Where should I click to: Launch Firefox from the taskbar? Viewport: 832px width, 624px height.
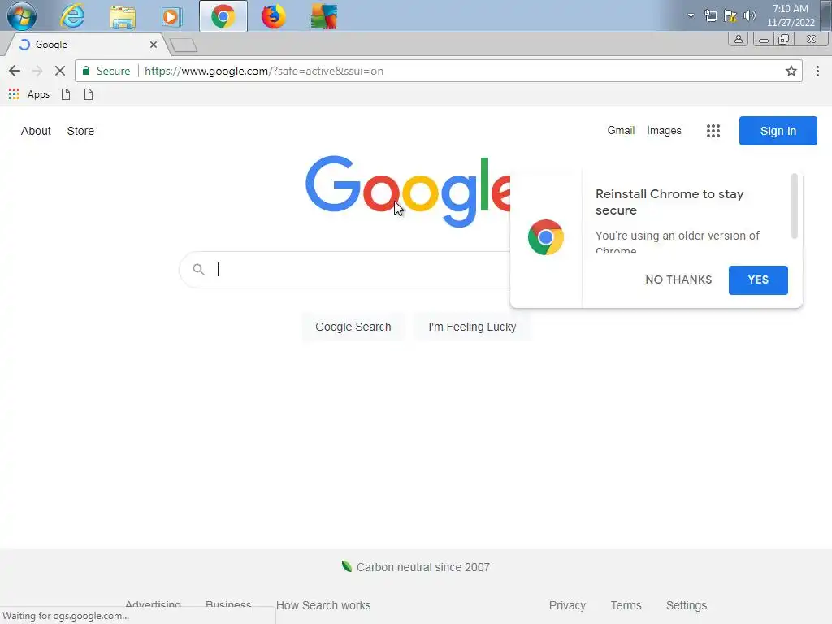(273, 16)
